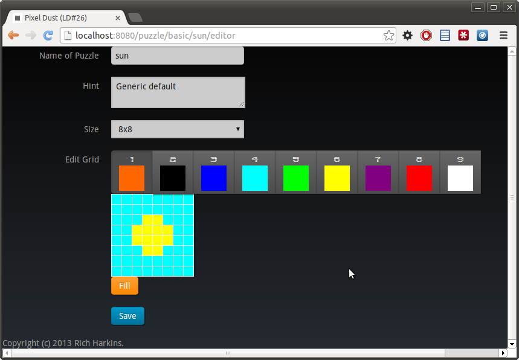The image size is (519, 360).
Task: Go back with the browser back arrow
Action: click(13, 36)
